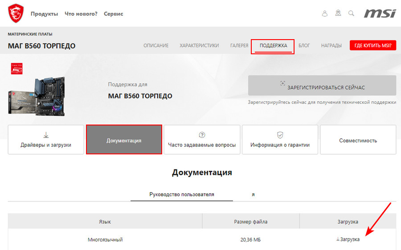Image resolution: width=401 pixels, height=250 pixels.
Task: Click the Язык column header
Action: coord(105,222)
